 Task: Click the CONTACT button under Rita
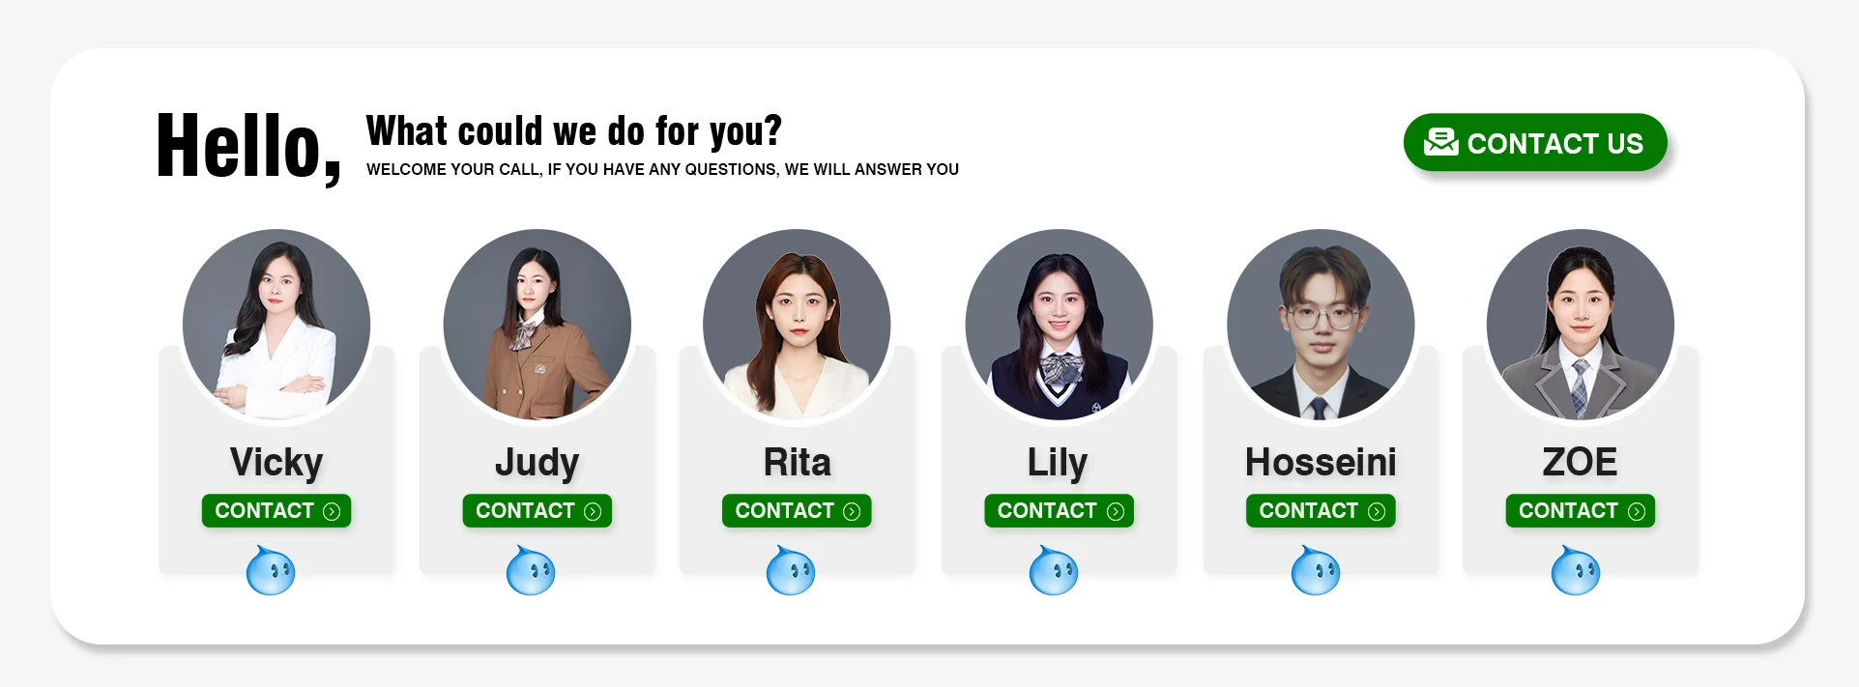[x=797, y=511]
